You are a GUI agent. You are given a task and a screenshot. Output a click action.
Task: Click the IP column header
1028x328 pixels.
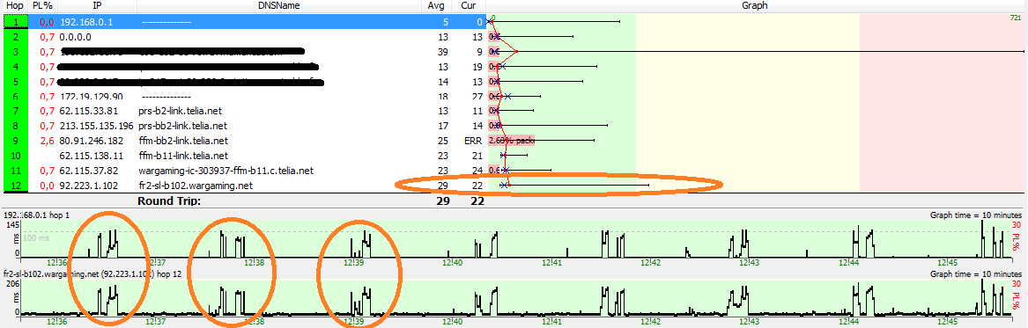[97, 5]
